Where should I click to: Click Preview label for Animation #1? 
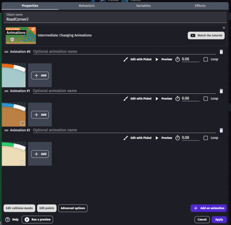(x=167, y=98)
